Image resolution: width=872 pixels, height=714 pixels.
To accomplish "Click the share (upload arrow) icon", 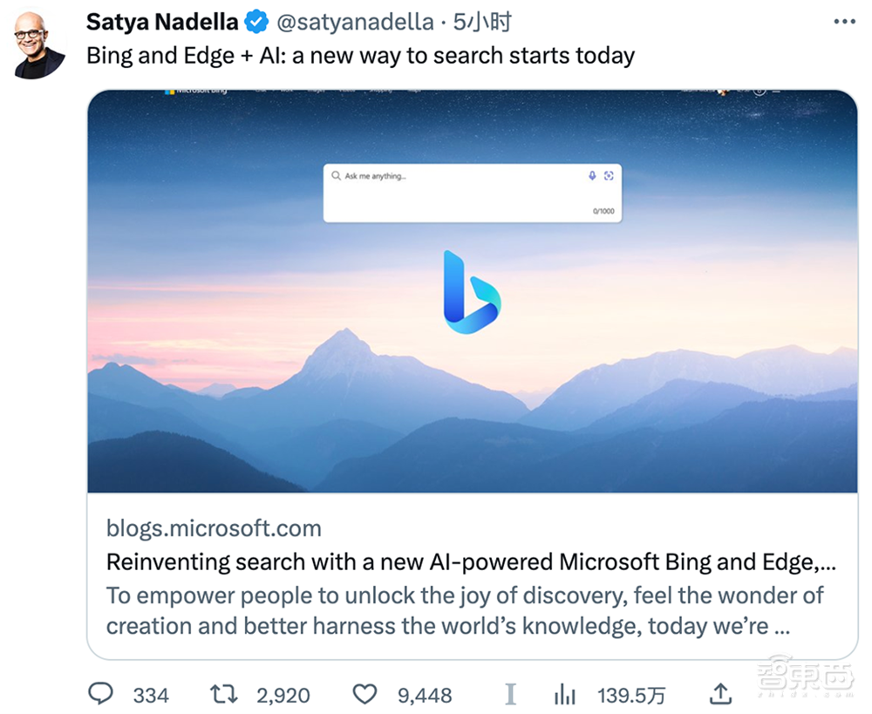I will [720, 695].
